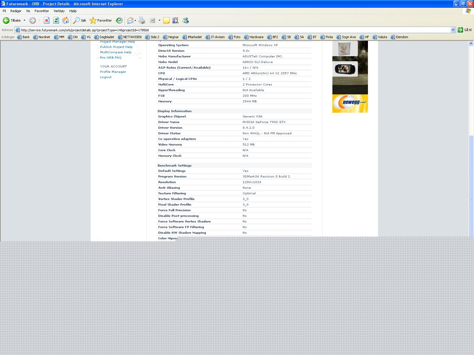Screen dimensions: 474x355
Task: Edit with the Word toolbar icon
Action: click(x=153, y=20)
